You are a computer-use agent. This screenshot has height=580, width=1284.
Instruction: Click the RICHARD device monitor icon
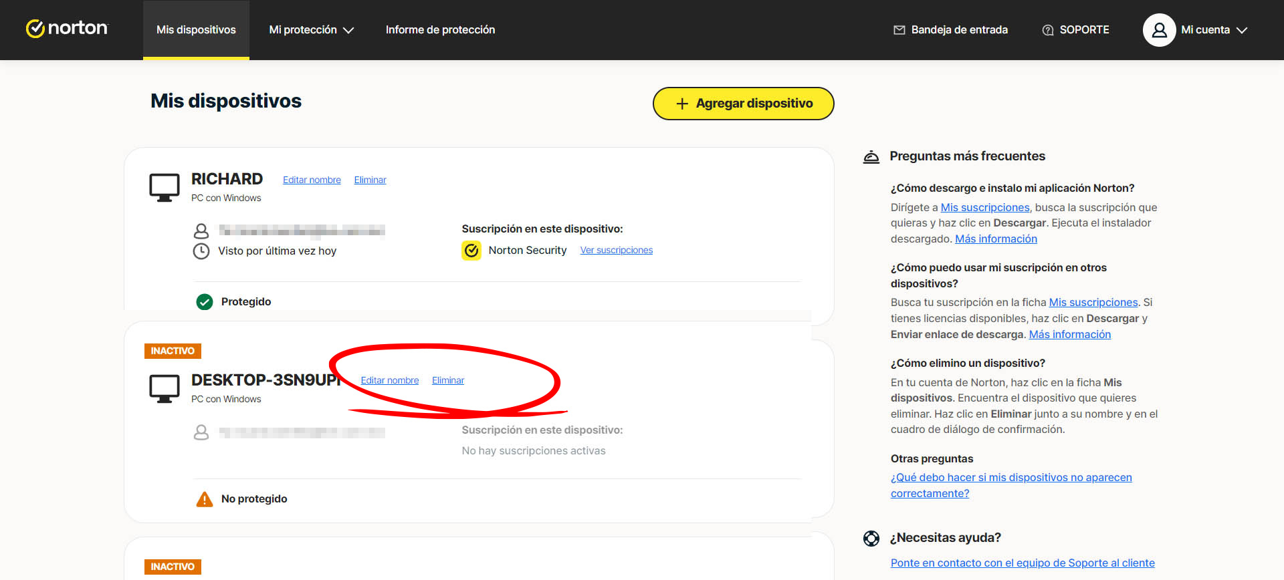164,188
